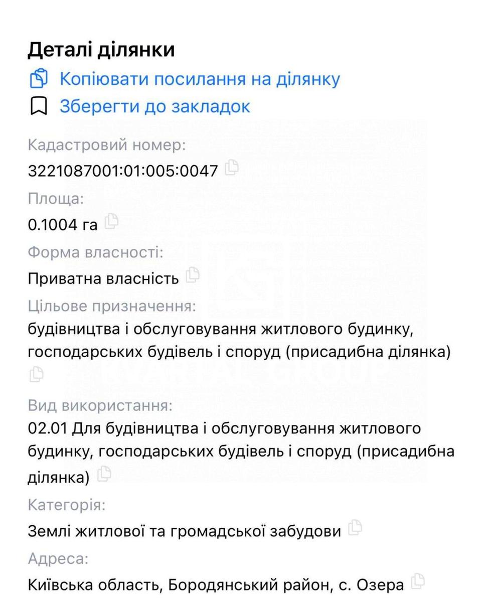Click the copy-link icon beside the parcel link
Screen dimensions: 491x602
point(40,79)
